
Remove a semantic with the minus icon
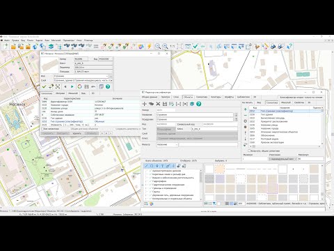(246, 115)
